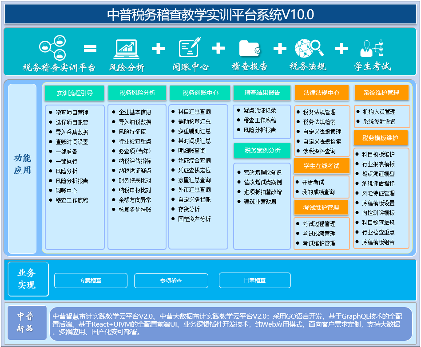Click the 学生考试 person chart icon
421x347 pixels.
(372, 48)
